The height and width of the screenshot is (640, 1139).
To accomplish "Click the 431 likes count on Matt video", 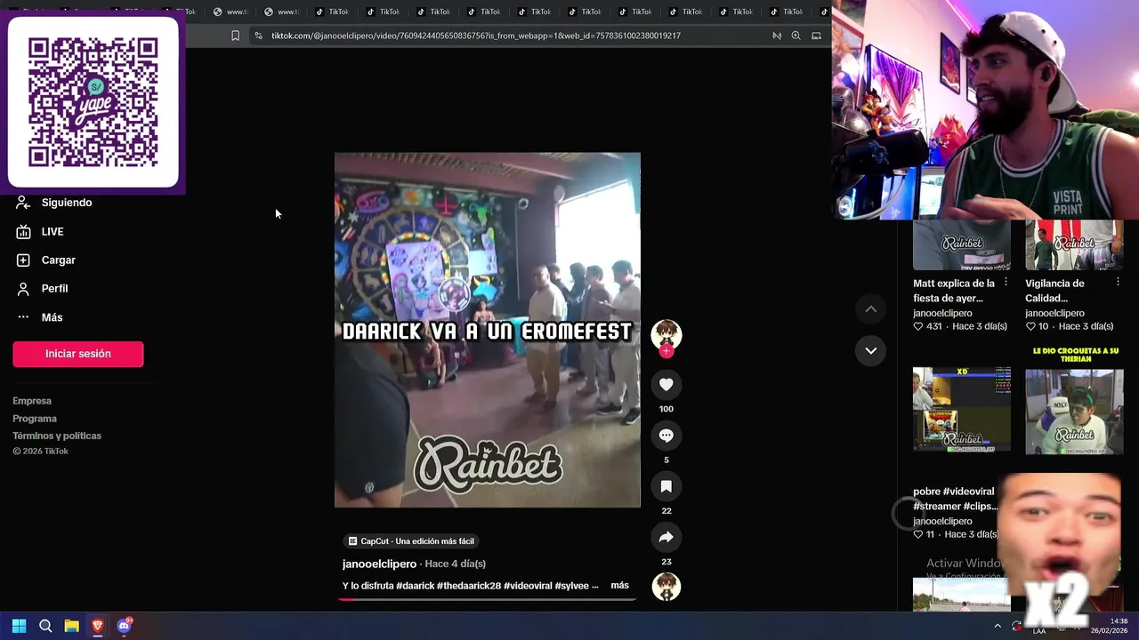I will click(x=933, y=326).
